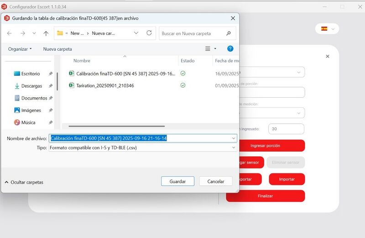Click the Escort logo in save dialog title

[x=7, y=18]
